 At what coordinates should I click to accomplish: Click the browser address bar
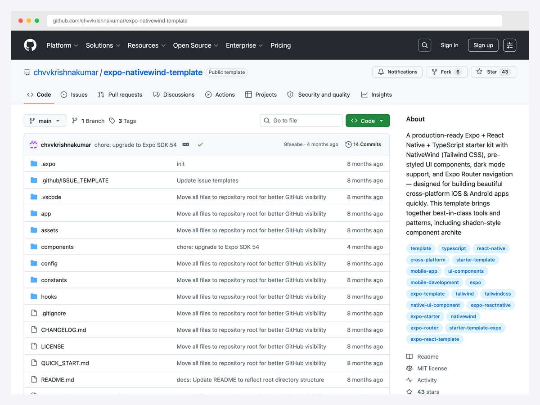coord(274,21)
